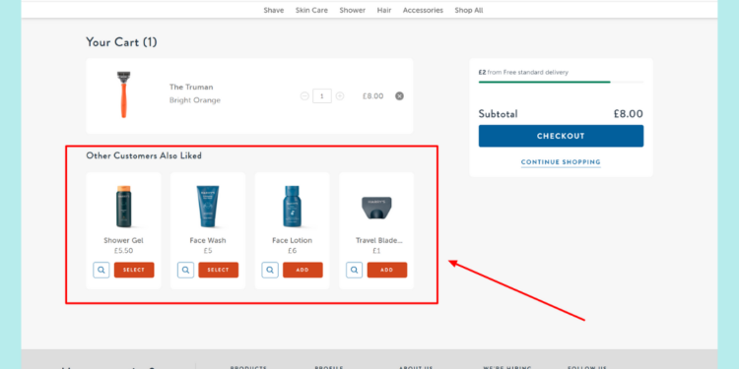This screenshot has width=739, height=369.
Task: Click the Other Customers Also Liked heading
Action: [144, 155]
